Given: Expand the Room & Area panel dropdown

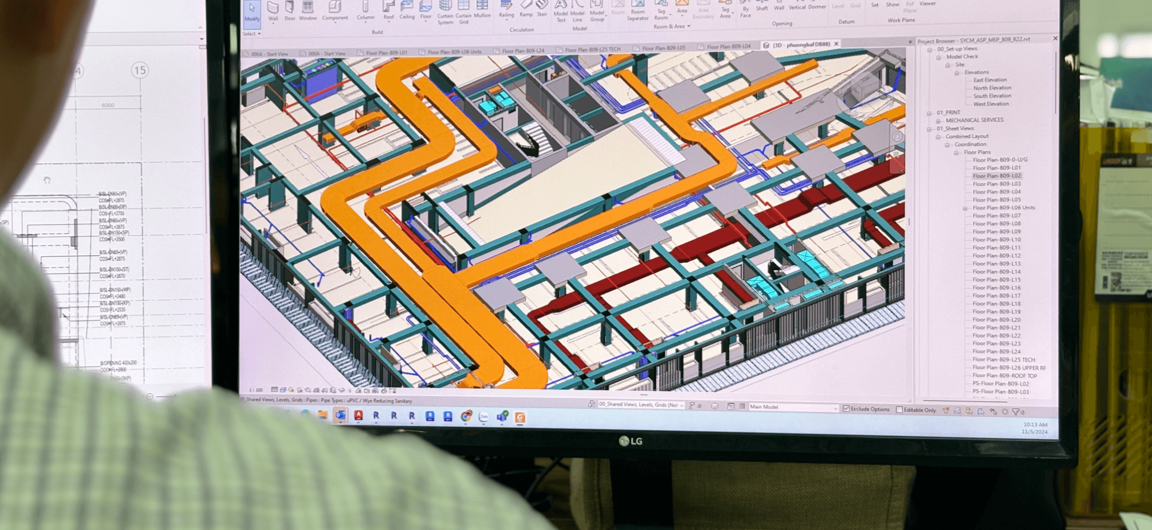Looking at the screenshot, I should (x=672, y=27).
